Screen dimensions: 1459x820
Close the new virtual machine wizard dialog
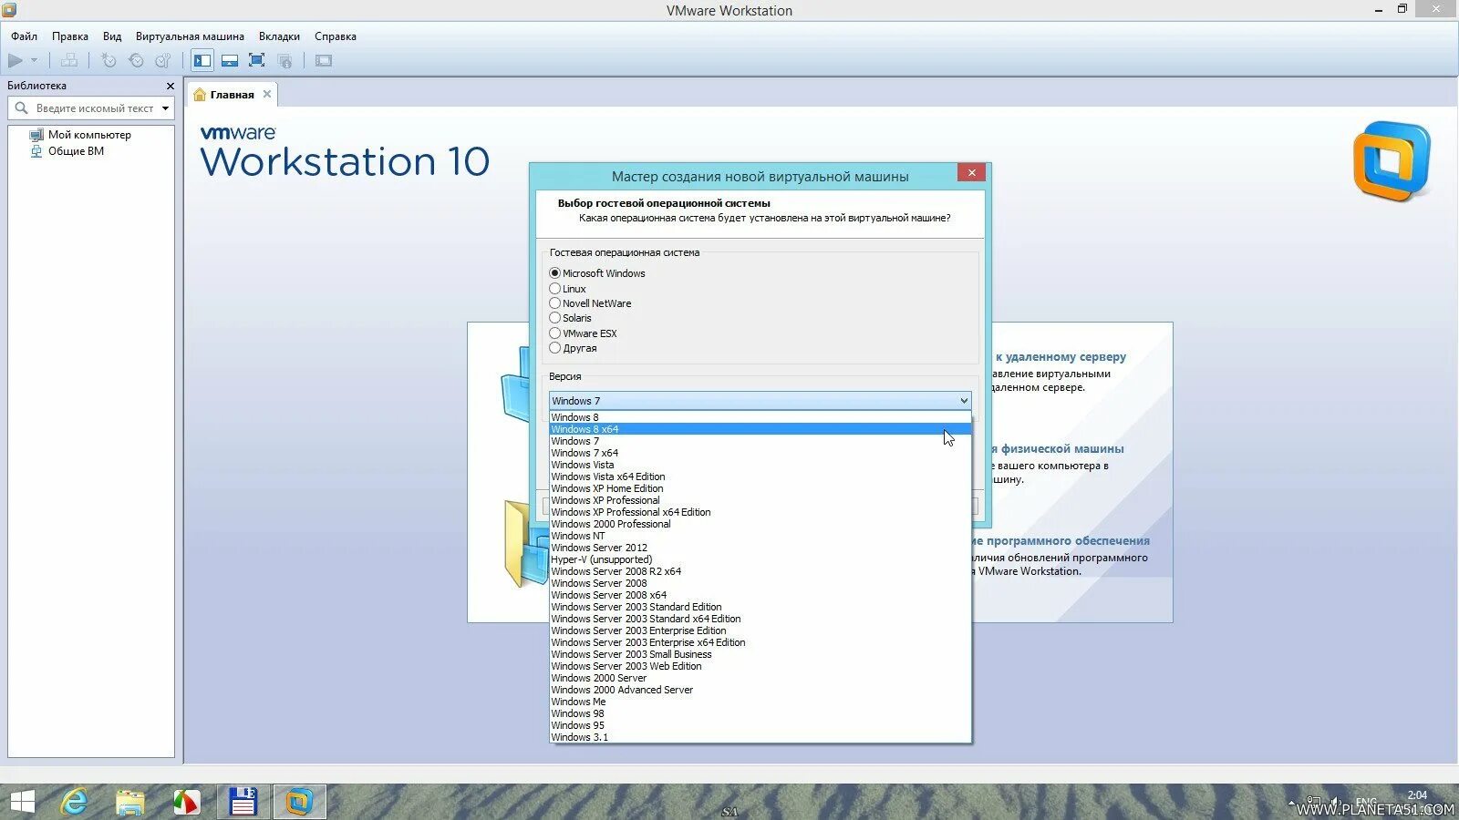coord(972,173)
